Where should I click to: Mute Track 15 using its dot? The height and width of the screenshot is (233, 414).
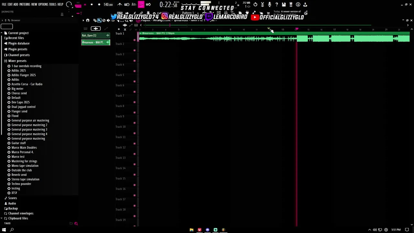click(x=135, y=185)
